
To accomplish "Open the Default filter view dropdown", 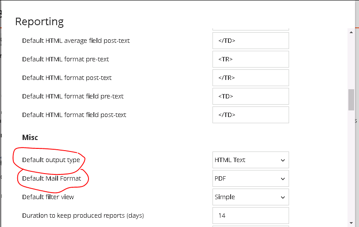I will [x=251, y=197].
